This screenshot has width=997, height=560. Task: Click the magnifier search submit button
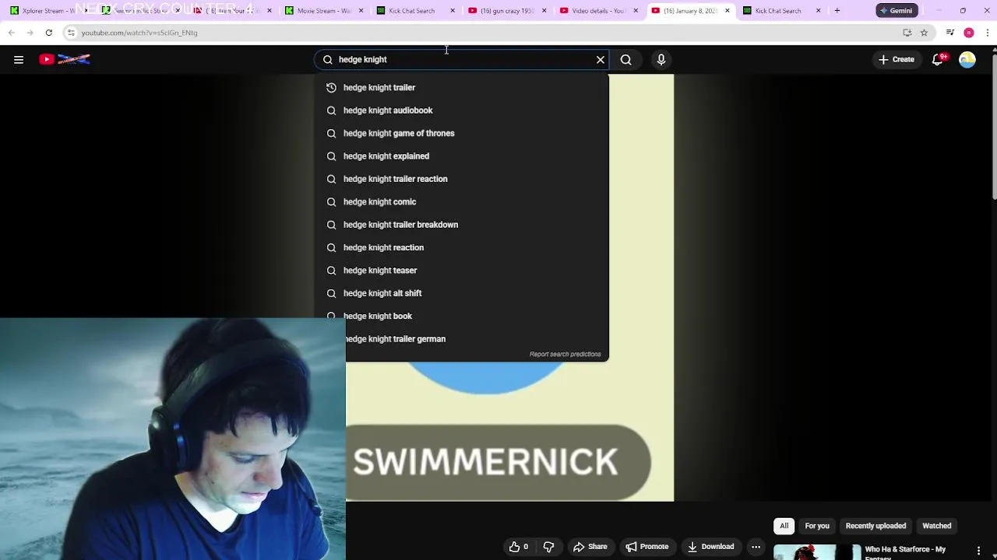[626, 59]
